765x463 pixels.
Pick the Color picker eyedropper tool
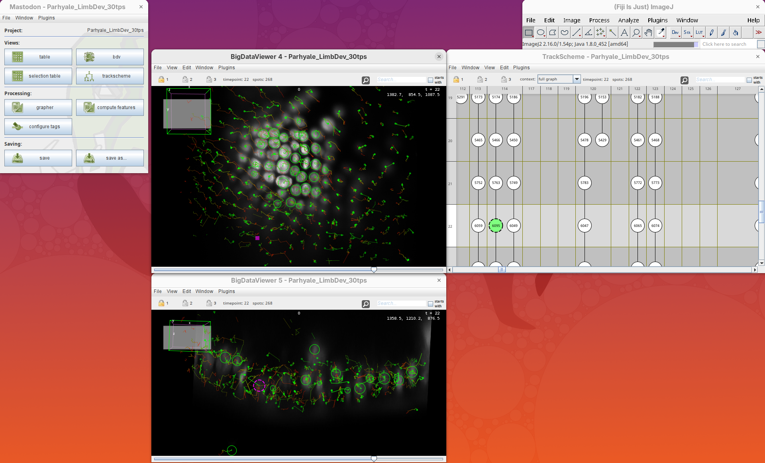click(x=661, y=33)
